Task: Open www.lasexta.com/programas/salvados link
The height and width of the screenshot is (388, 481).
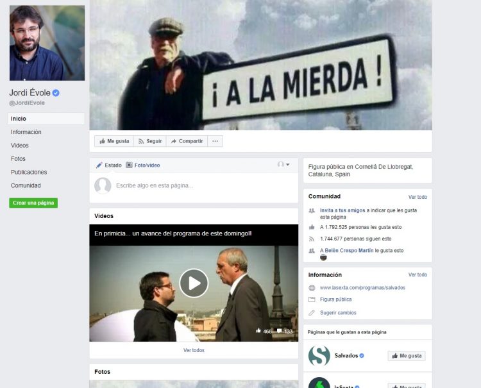Action: 362,288
